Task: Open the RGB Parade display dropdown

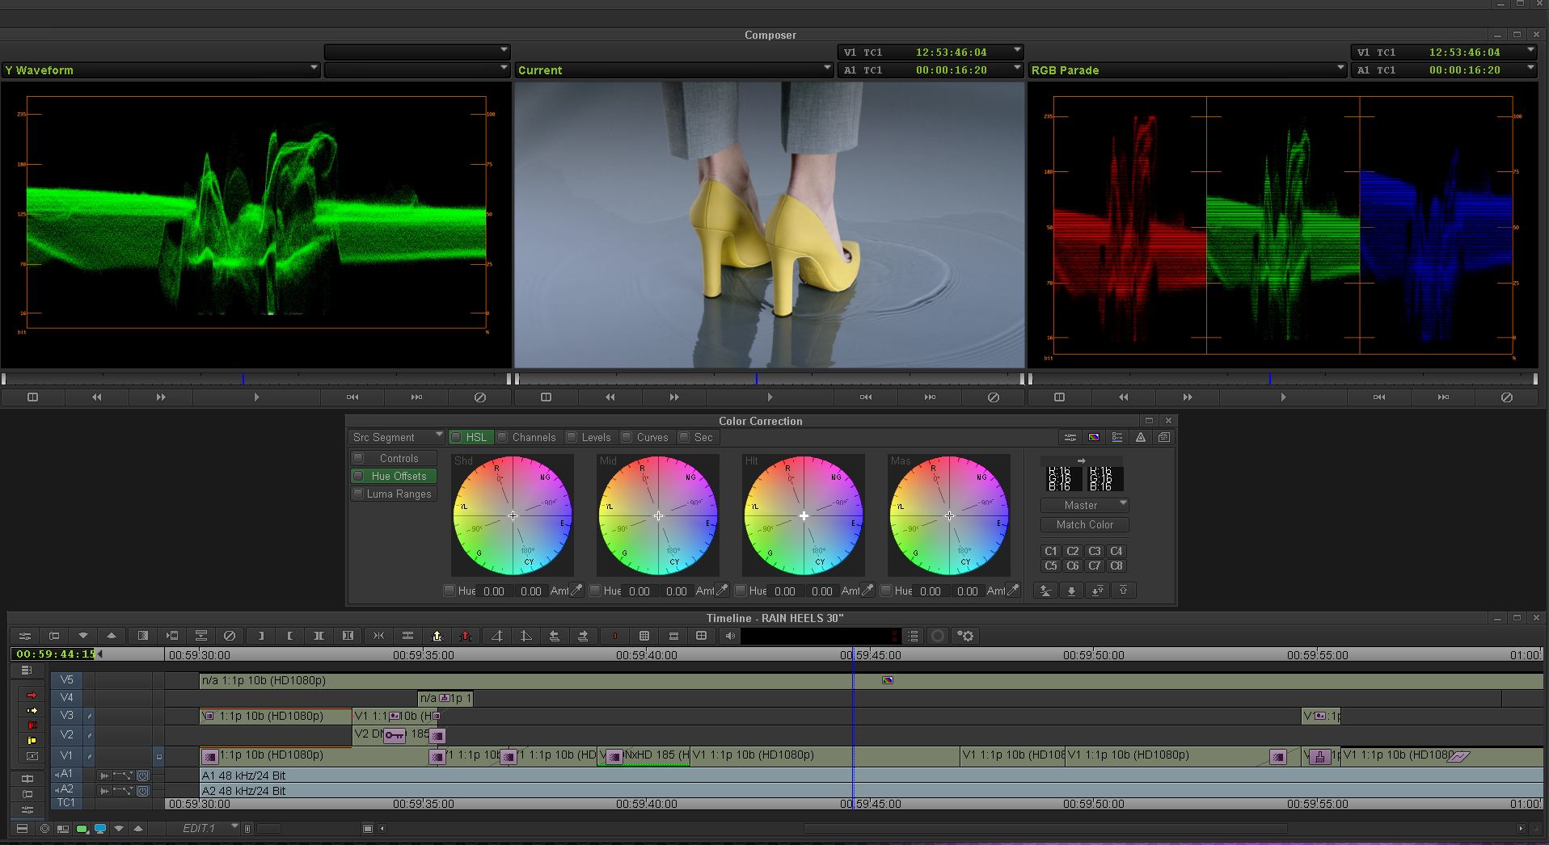Action: click(x=1188, y=70)
